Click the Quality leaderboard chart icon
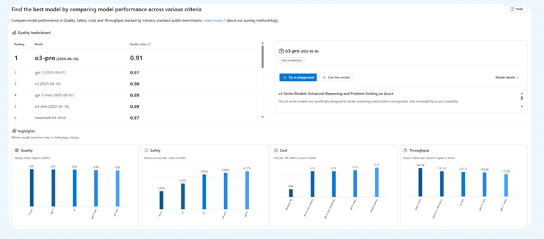The width and height of the screenshot is (544, 239). pos(14,33)
